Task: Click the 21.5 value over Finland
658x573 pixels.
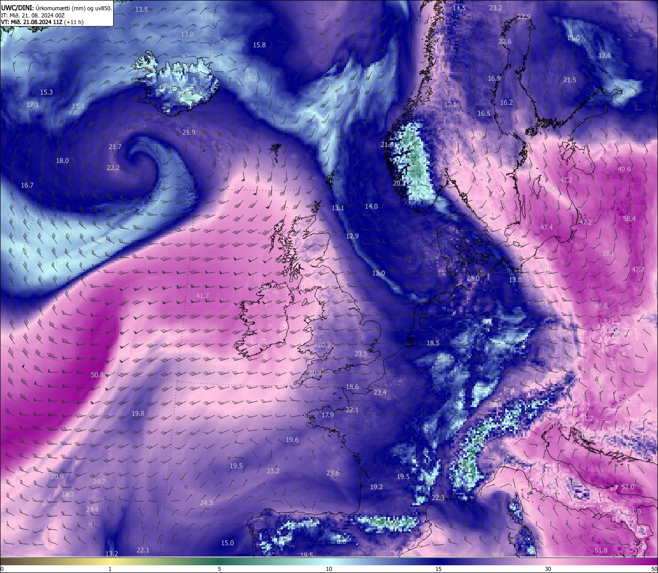Action: point(570,80)
